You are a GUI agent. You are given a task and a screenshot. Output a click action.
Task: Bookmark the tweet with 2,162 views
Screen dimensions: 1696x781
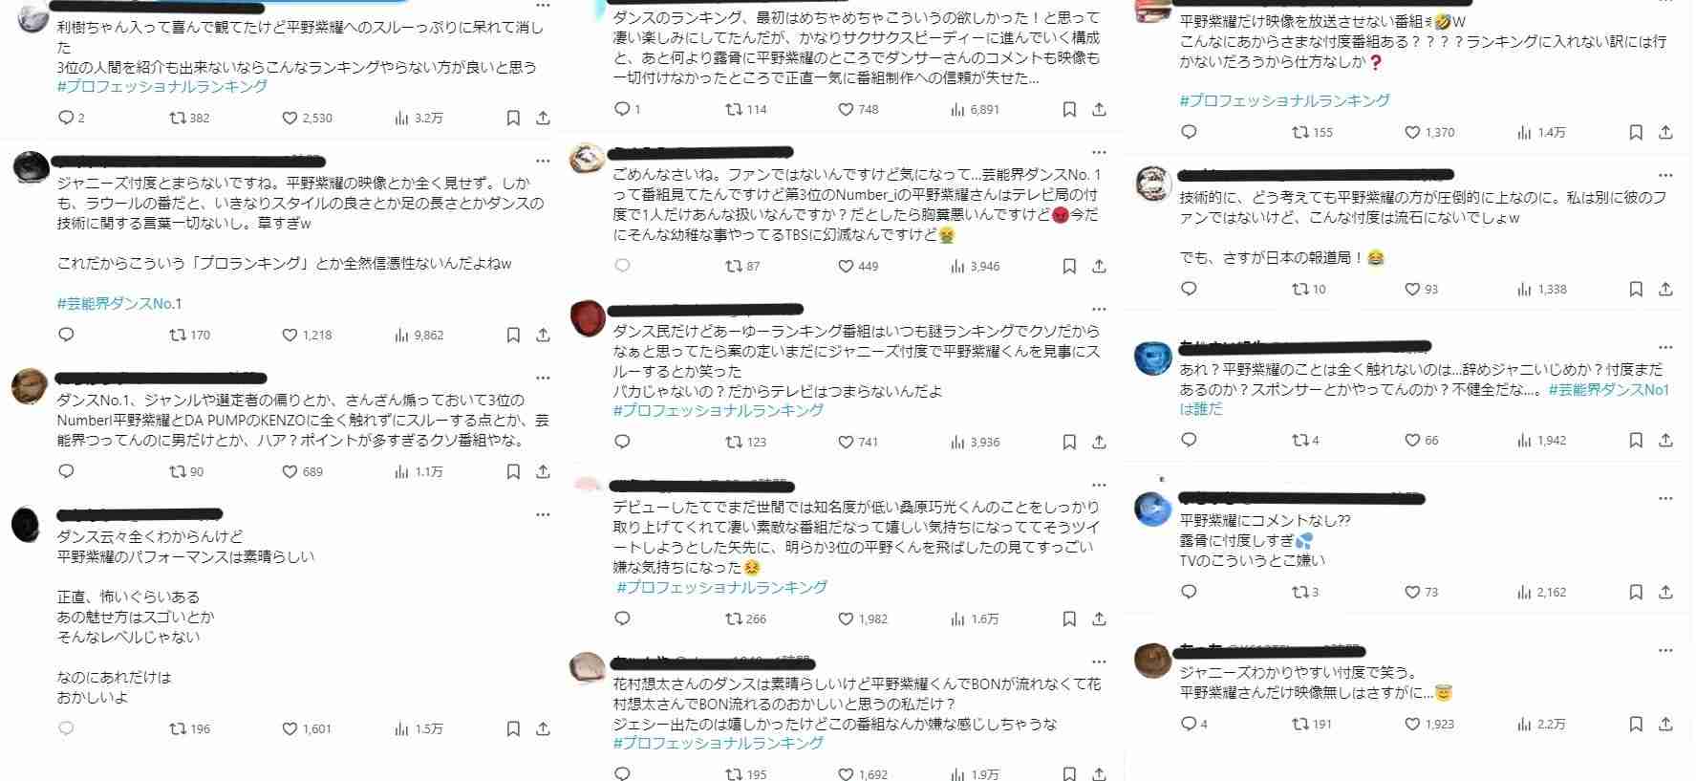click(1636, 593)
